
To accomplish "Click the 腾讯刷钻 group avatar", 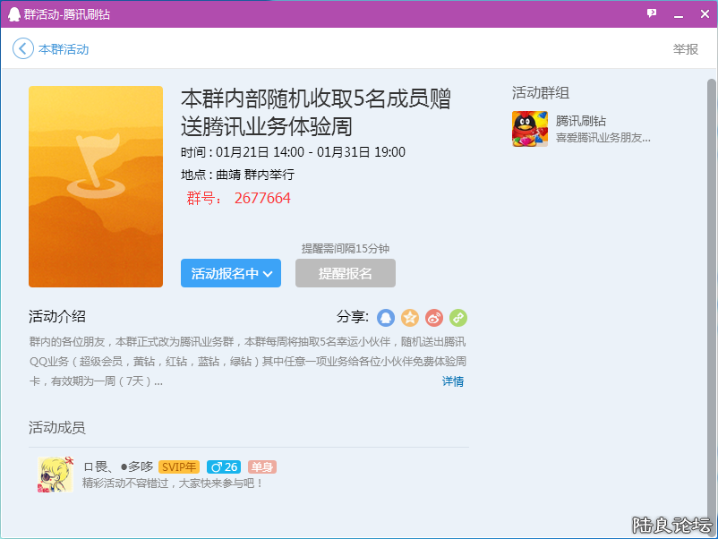I will pyautogui.click(x=530, y=128).
